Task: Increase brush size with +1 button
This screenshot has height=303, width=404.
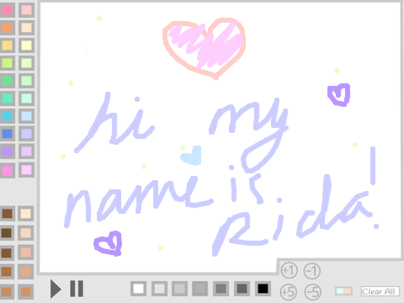Action: click(289, 270)
